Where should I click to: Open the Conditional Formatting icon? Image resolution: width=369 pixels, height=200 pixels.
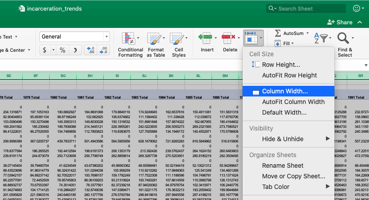pyautogui.click(x=128, y=38)
